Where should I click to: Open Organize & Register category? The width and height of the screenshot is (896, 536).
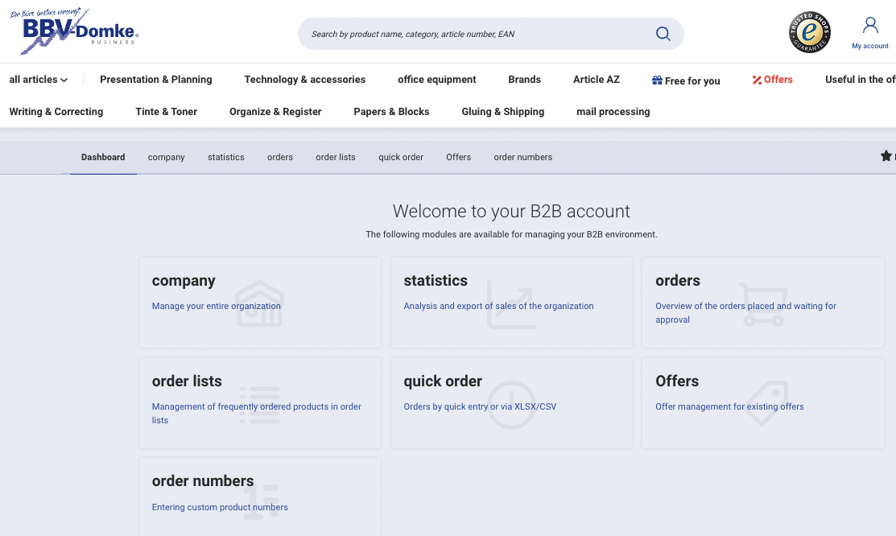275,111
